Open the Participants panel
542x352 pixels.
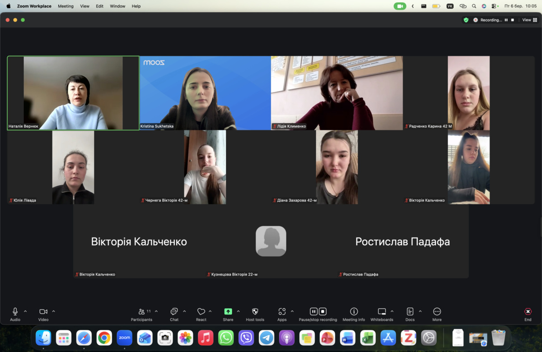pyautogui.click(x=142, y=312)
